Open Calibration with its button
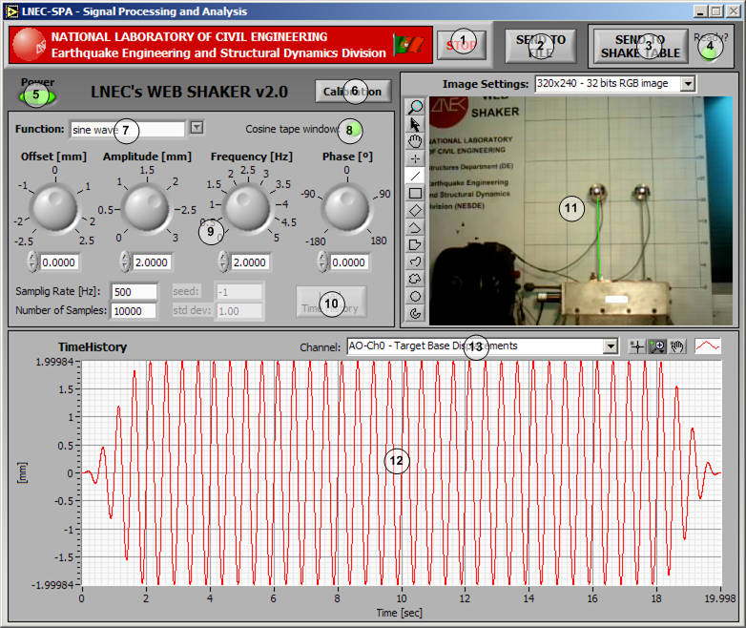 [x=353, y=92]
